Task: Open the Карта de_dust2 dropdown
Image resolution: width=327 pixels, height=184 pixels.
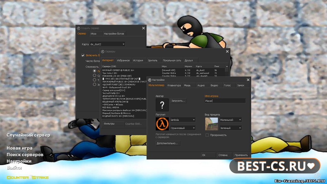Action: (107, 44)
